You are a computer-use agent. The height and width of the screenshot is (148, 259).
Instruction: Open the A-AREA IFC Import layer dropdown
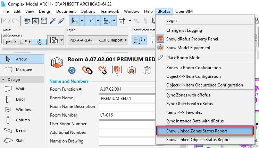(97, 40)
